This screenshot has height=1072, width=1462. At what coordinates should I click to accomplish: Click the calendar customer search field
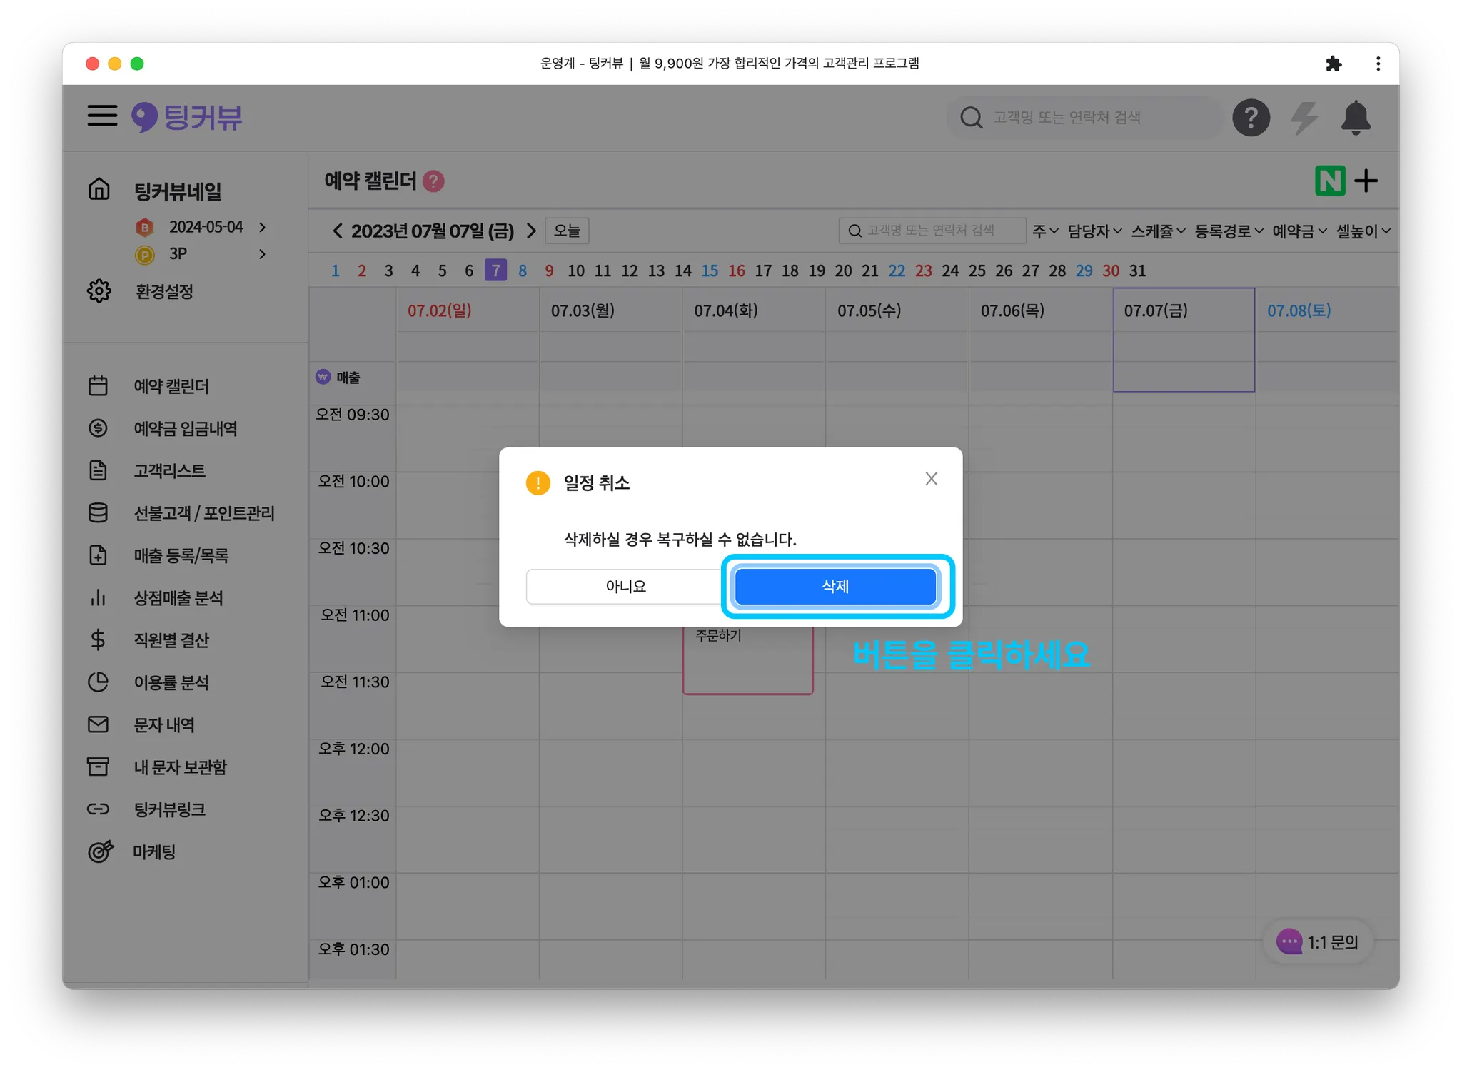[931, 231]
